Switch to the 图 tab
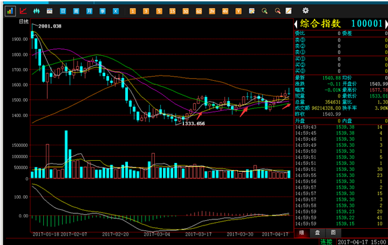Image resolution: width=388 pixels, height=245 pixels. click(x=333, y=233)
